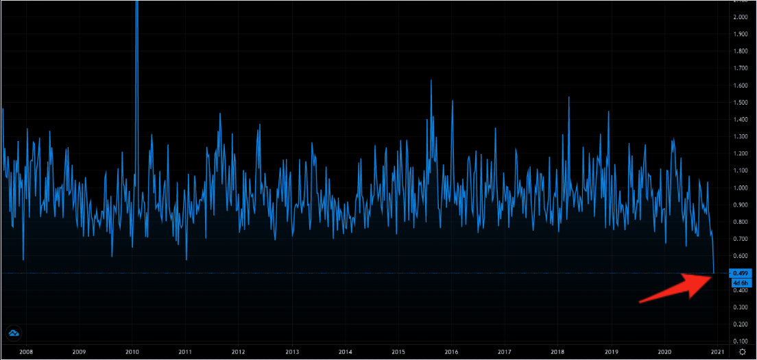Select the 2009 label on time axis

[x=79, y=352]
